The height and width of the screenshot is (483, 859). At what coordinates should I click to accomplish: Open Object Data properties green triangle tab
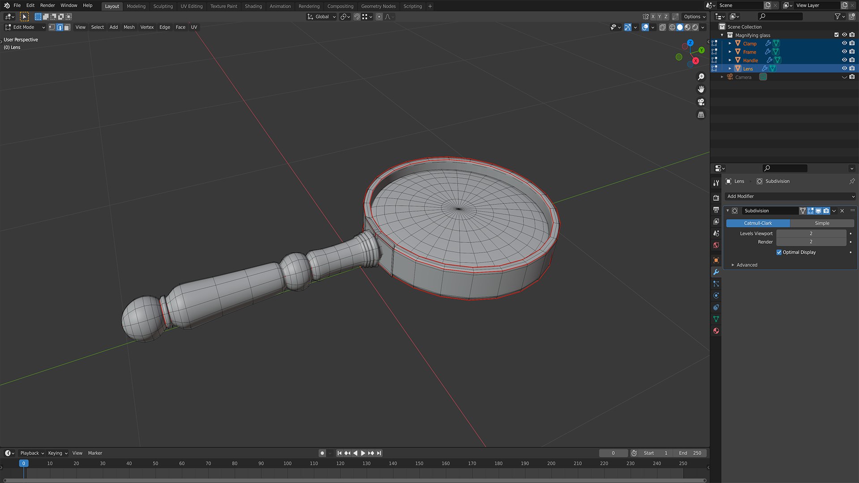(x=716, y=319)
